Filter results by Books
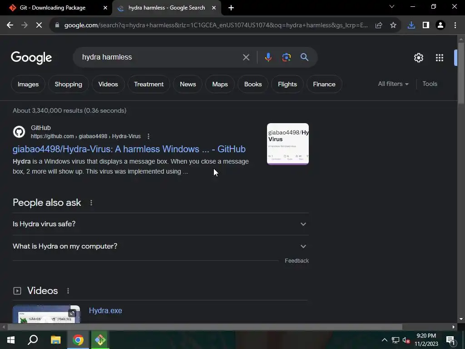Image resolution: width=465 pixels, height=349 pixels. click(x=253, y=84)
